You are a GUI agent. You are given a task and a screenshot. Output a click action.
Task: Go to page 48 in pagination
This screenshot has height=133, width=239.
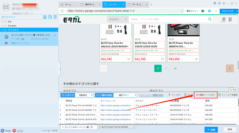coord(175,68)
